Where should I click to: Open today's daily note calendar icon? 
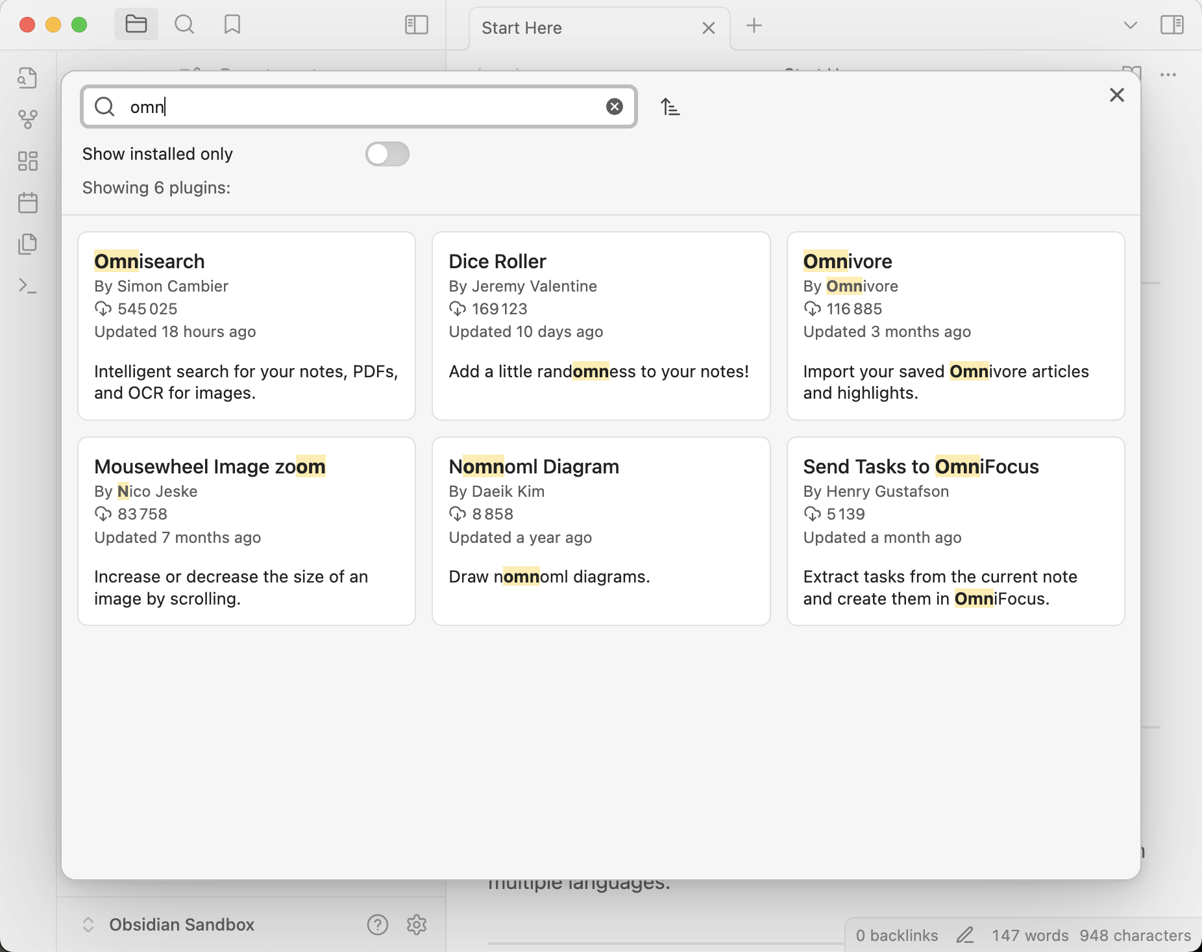click(x=27, y=203)
